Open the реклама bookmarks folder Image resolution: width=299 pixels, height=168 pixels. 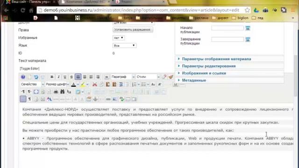tap(199, 18)
